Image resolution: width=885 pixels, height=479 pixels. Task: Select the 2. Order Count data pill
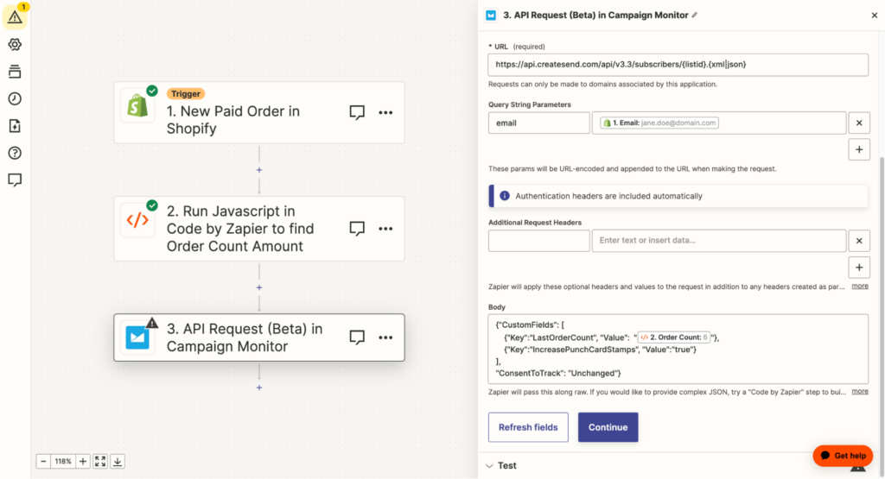674,337
